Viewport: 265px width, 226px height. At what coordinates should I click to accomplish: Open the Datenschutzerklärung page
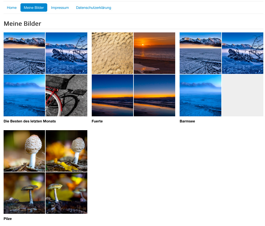pos(93,8)
